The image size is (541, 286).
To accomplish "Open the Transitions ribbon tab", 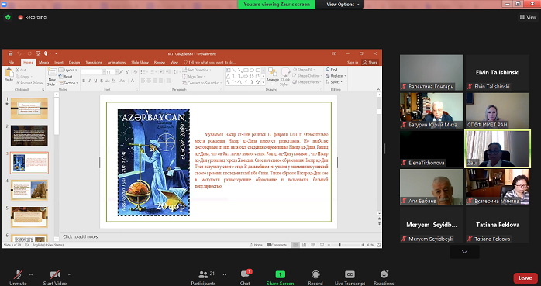I will tap(94, 63).
